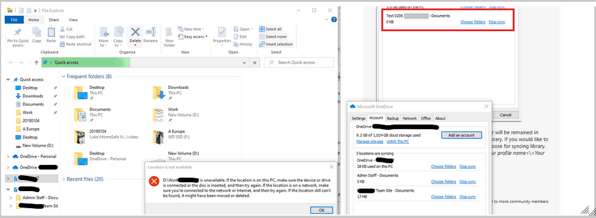Open the New item dropdown
The height and width of the screenshot is (218, 596).
coord(191,29)
